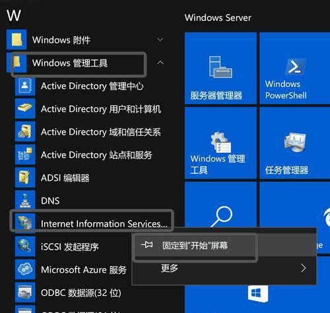
Task: Click the iSCSI 发起程序 icon
Action: 25,246
